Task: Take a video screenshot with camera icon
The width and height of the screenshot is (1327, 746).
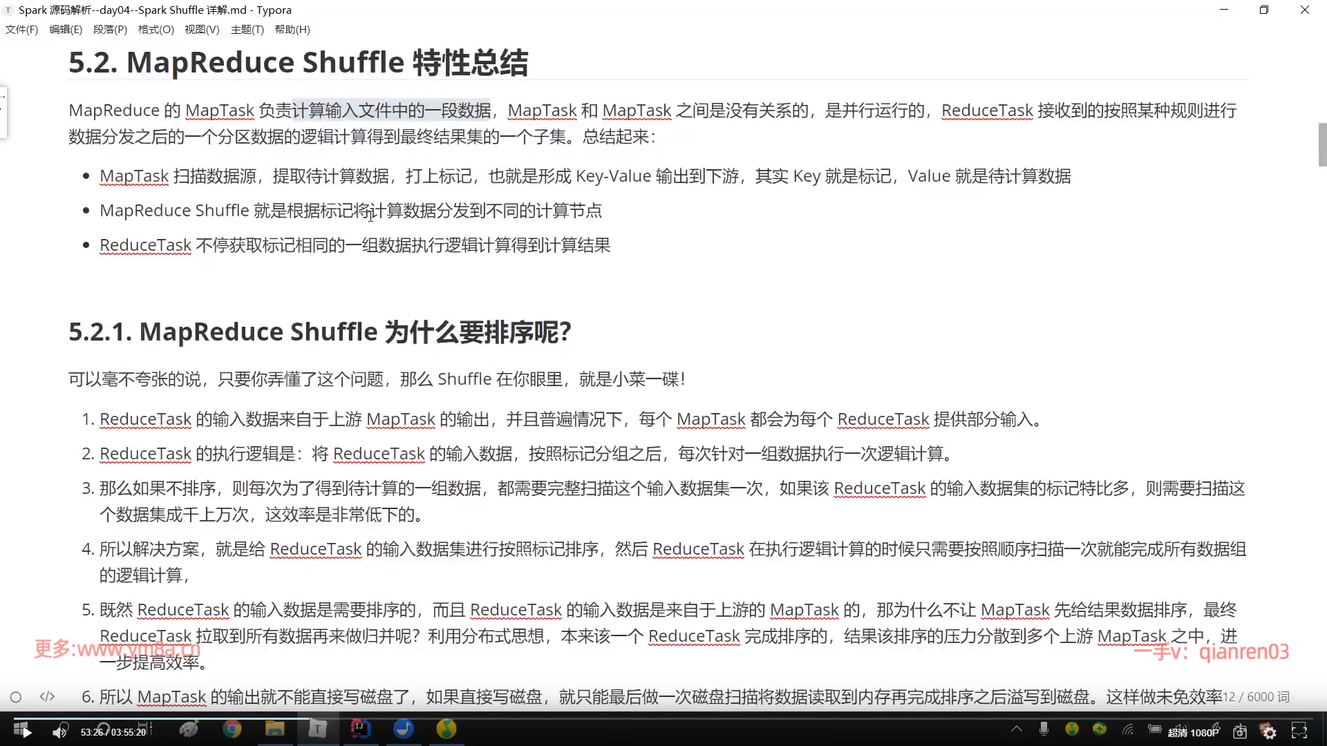Action: tap(1240, 731)
